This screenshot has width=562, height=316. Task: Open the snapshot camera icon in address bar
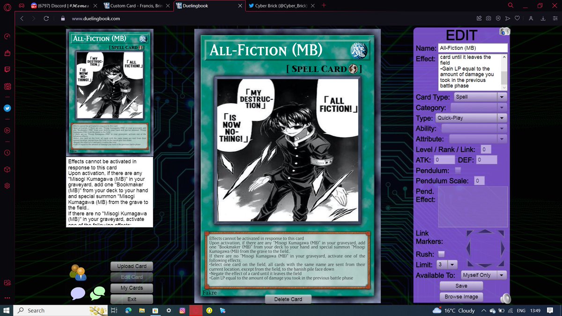coord(488,19)
